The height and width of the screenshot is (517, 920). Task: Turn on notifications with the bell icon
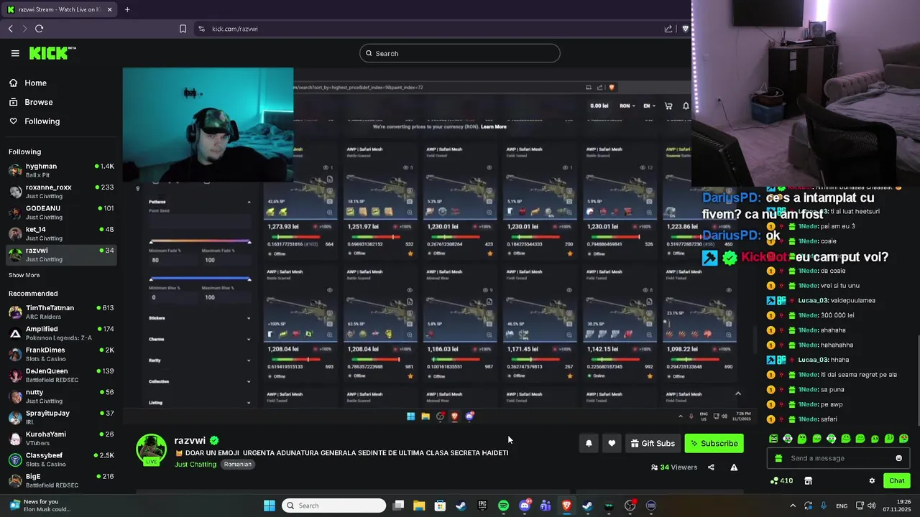(589, 444)
